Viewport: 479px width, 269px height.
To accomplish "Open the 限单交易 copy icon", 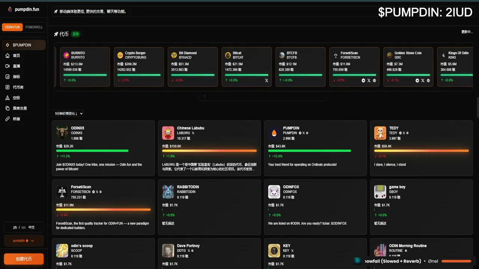I will click(7, 108).
